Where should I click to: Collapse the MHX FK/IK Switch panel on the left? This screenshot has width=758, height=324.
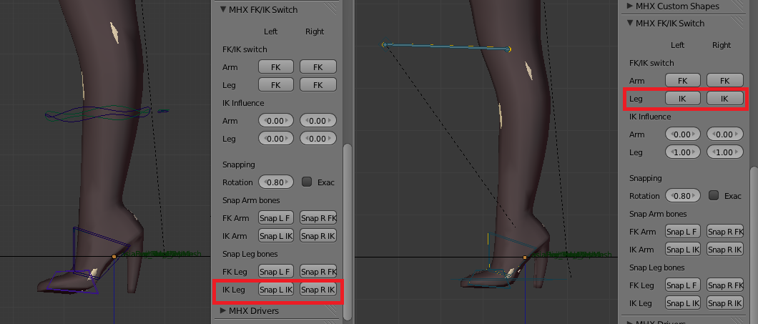click(222, 10)
